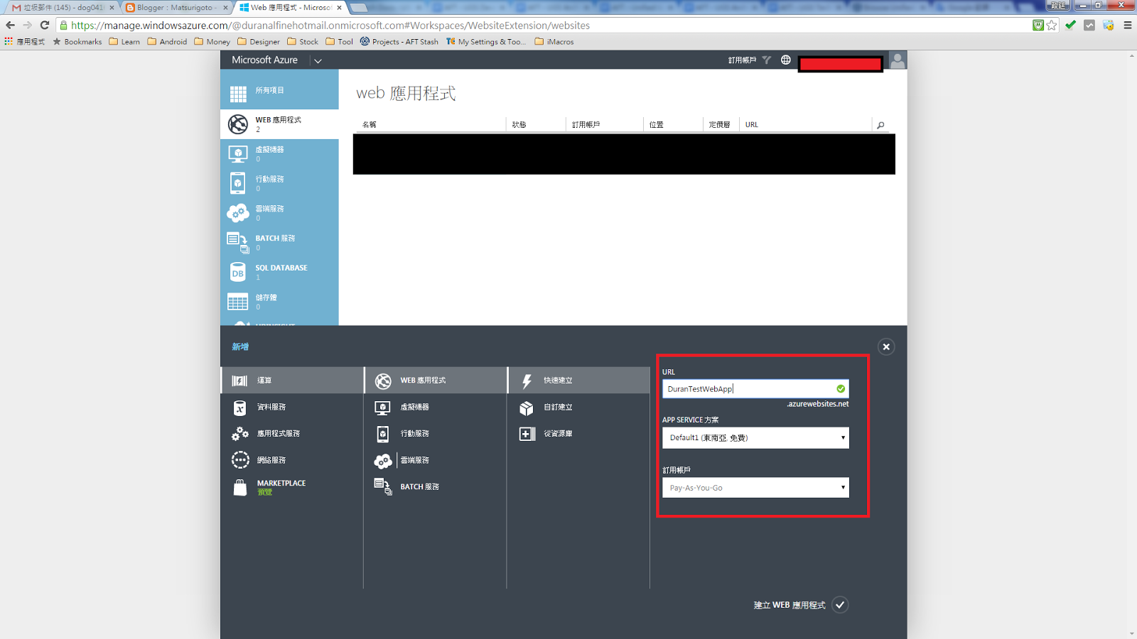Click the address bar URL
This screenshot has width=1137, height=639.
tap(330, 26)
